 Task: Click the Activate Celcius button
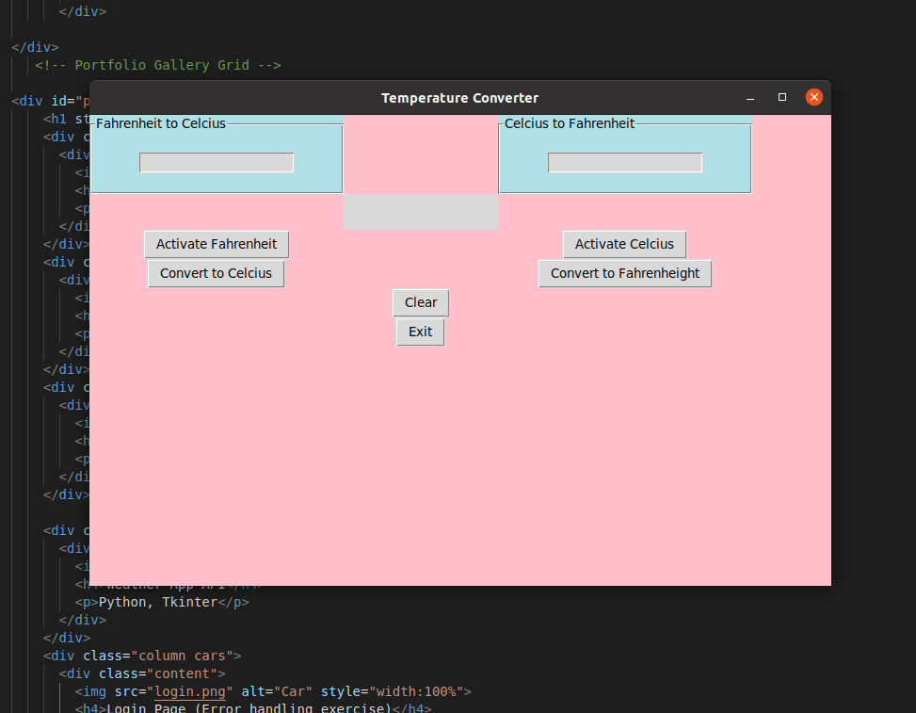coord(624,244)
